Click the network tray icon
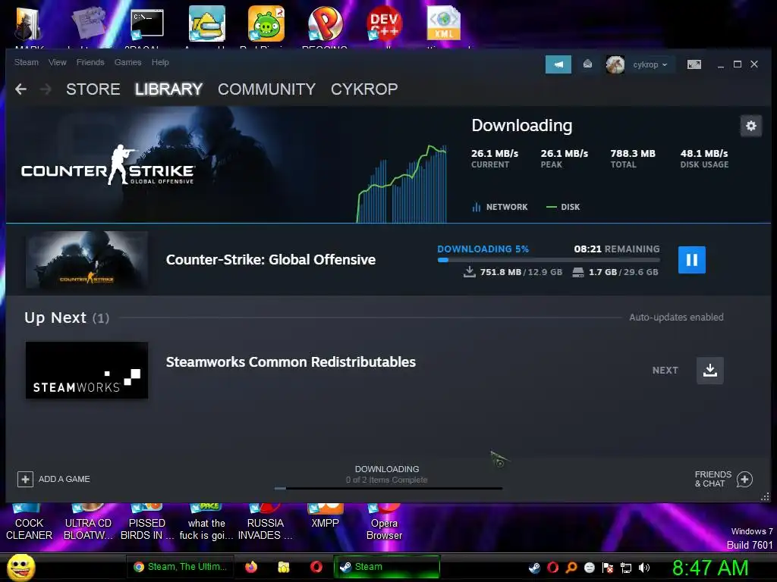777x582 pixels. coord(626,568)
